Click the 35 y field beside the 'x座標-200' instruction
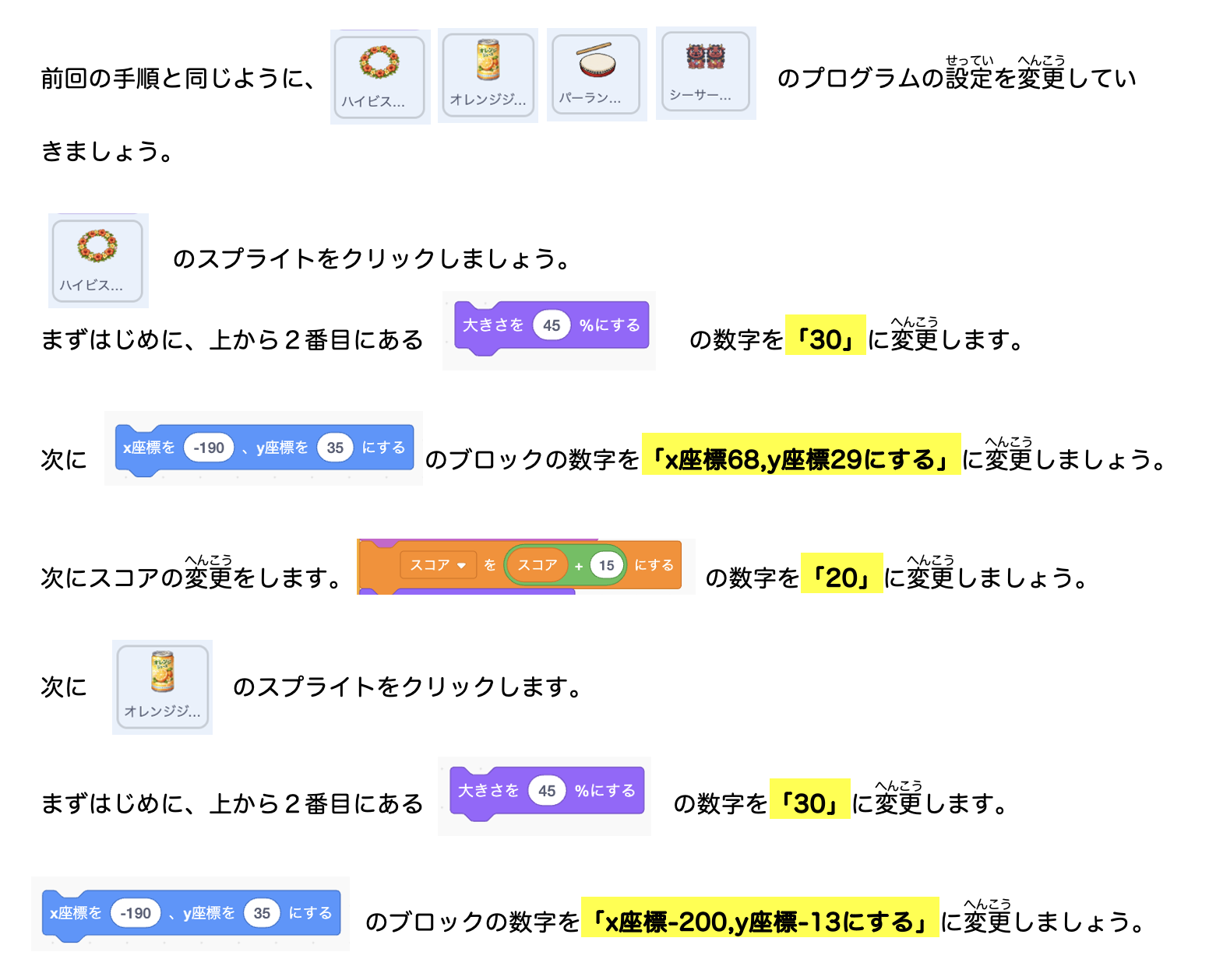The width and height of the screenshot is (1209, 973). pos(262,913)
